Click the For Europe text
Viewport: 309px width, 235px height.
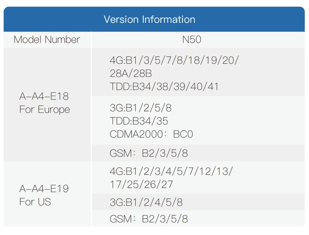pyautogui.click(x=44, y=110)
